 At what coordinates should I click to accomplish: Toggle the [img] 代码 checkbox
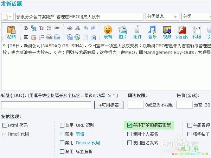(x=5, y=134)
